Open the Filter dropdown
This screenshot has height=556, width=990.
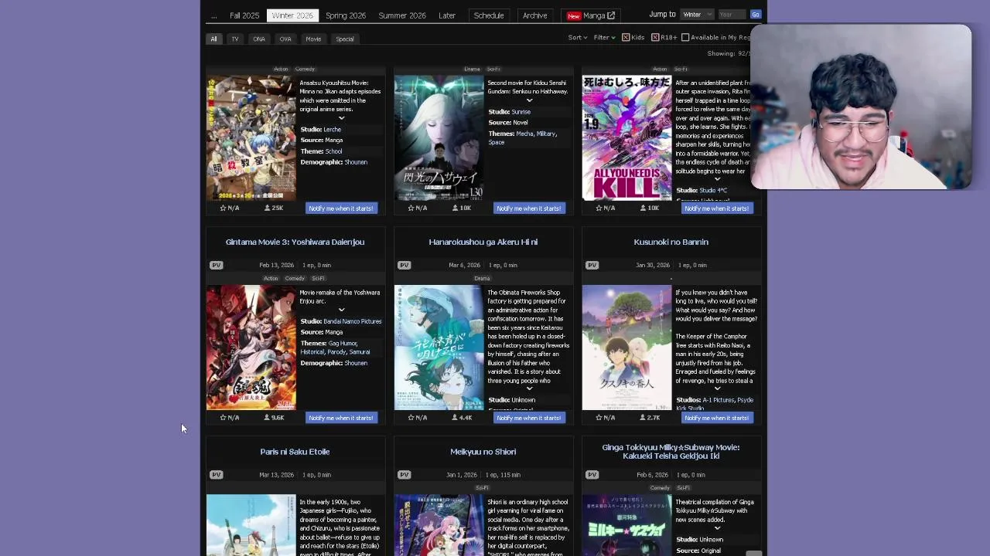[x=604, y=37]
